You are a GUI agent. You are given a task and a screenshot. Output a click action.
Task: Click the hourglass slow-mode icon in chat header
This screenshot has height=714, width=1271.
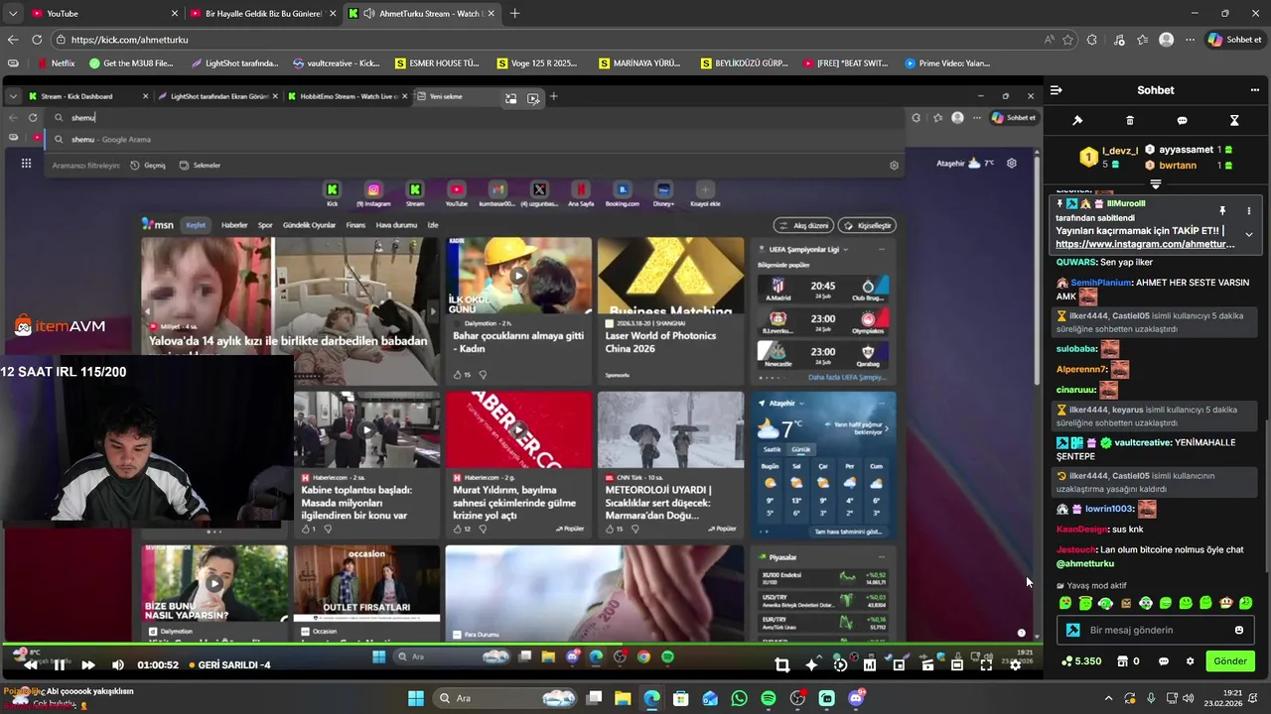(1234, 120)
